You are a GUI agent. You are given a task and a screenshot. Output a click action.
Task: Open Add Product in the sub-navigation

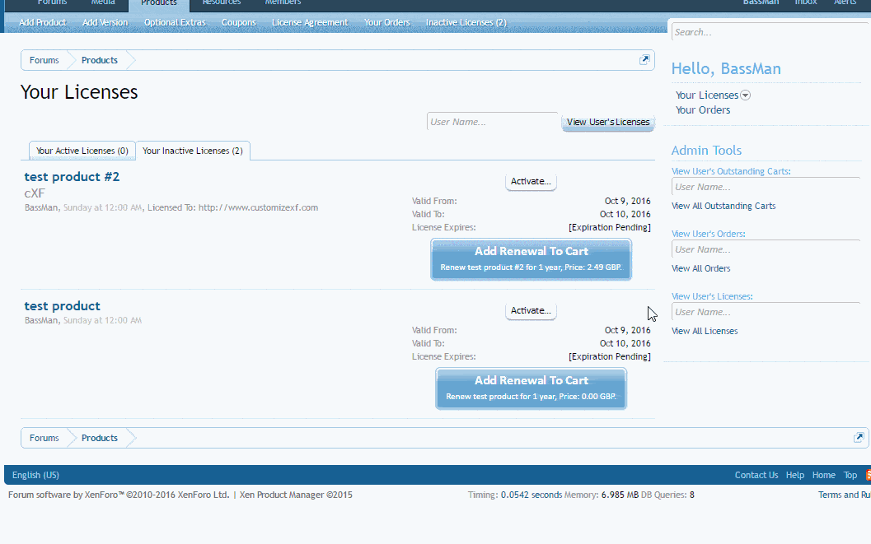pos(43,22)
